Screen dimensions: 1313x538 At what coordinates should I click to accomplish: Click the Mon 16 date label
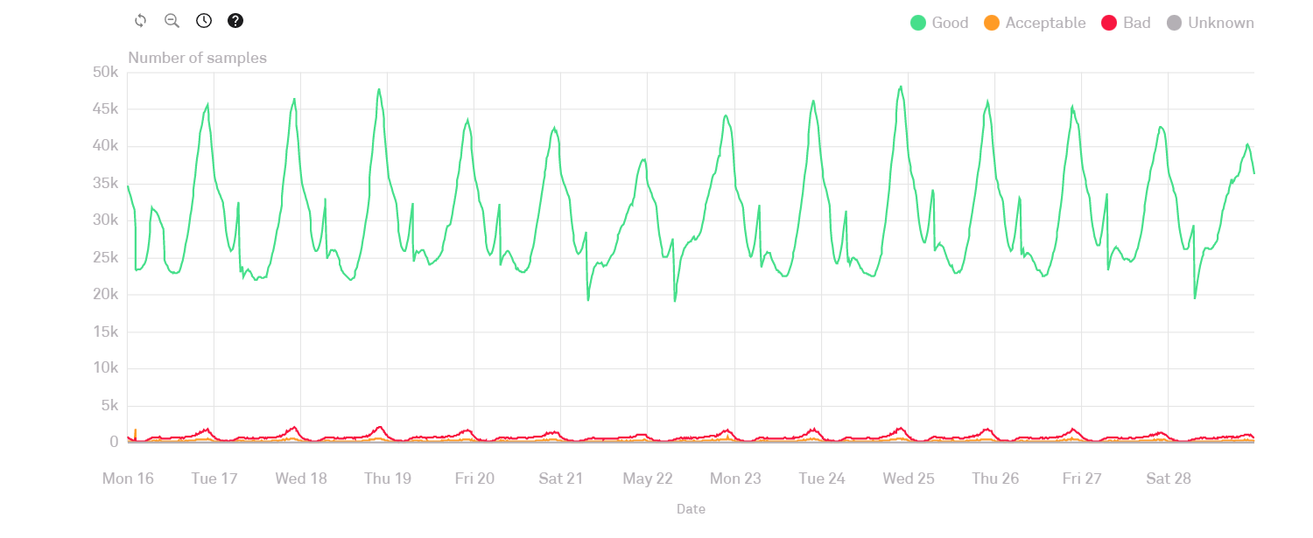click(x=128, y=479)
